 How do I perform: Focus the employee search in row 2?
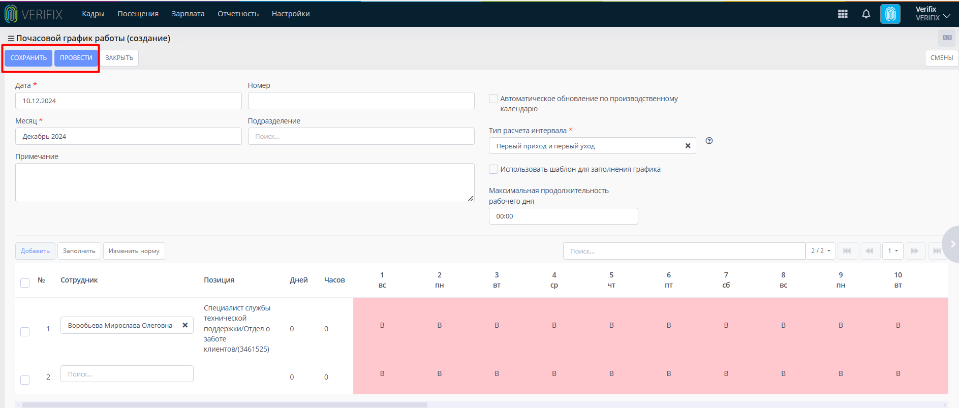127,374
